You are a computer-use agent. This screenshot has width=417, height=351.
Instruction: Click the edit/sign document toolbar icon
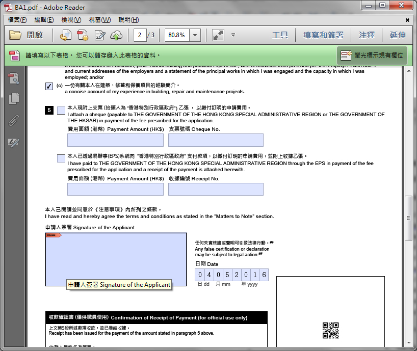coord(100,35)
